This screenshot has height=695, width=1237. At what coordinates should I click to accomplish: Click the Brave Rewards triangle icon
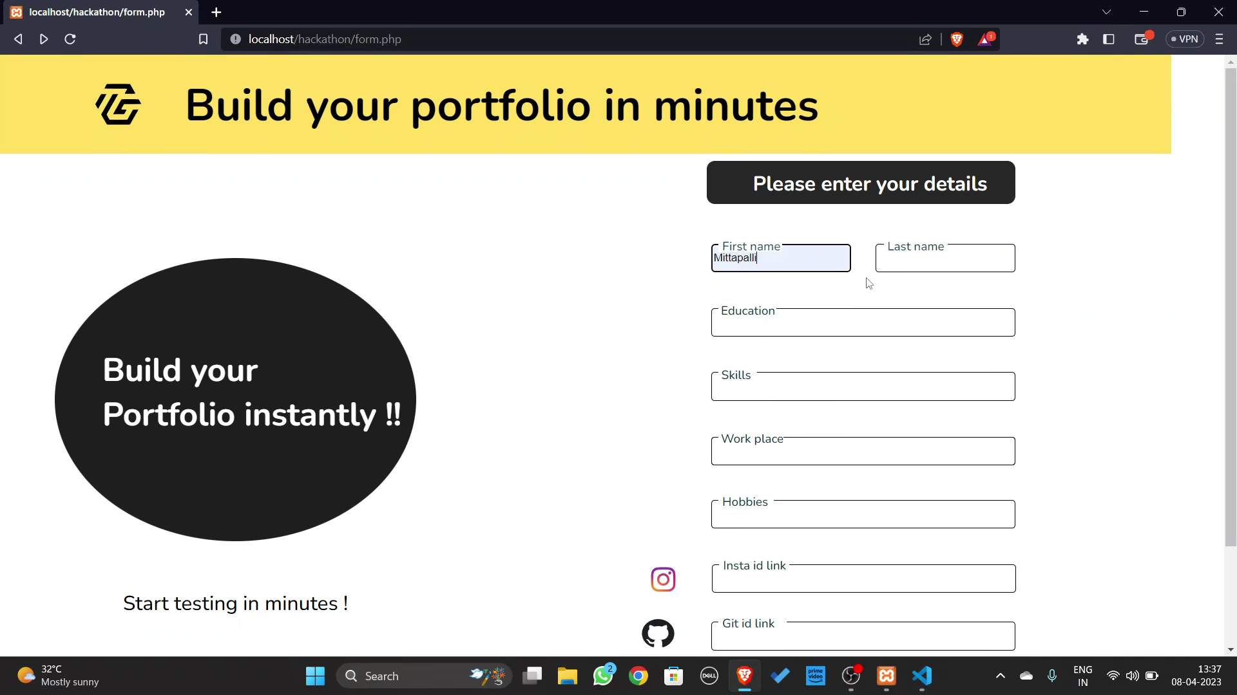[985, 39]
